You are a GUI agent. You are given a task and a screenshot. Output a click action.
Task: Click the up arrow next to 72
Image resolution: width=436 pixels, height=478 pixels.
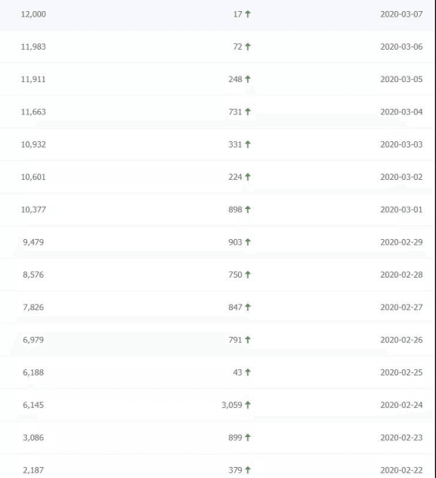[248, 47]
